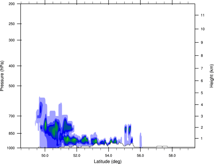Image resolution: width=214 pixels, height=164 pixels.
Task: Select the 50.0 latitude tick label
Action: [45, 155]
